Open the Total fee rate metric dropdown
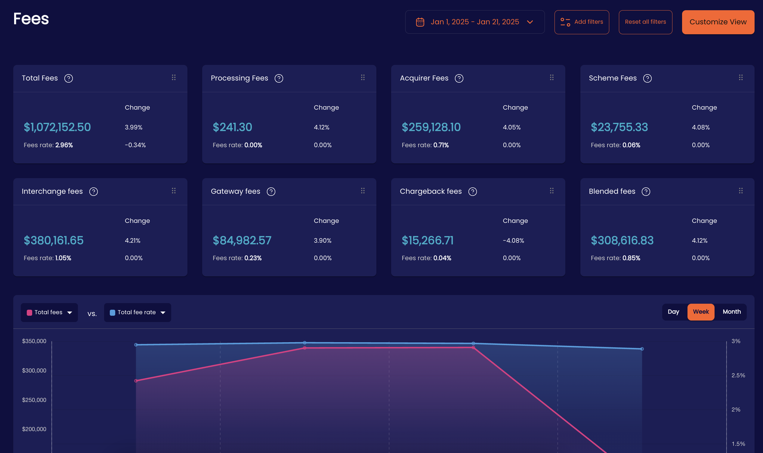The height and width of the screenshot is (453, 763). point(137,312)
